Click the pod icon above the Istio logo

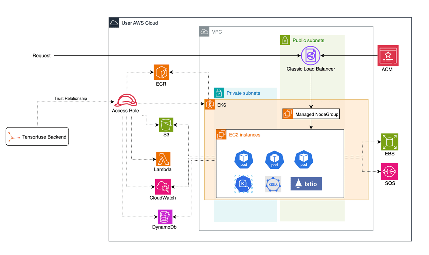coord(304,159)
